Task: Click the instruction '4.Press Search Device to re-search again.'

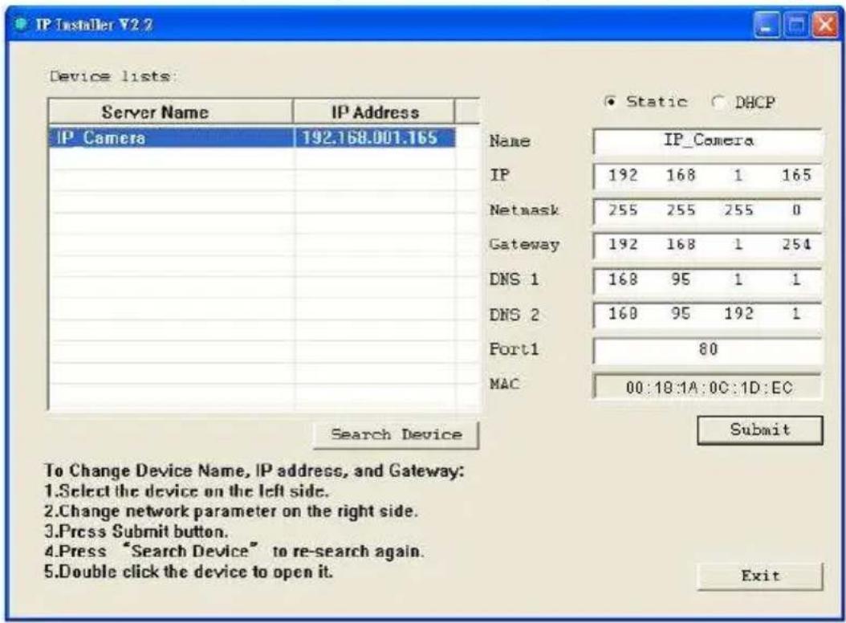Action: tap(234, 552)
